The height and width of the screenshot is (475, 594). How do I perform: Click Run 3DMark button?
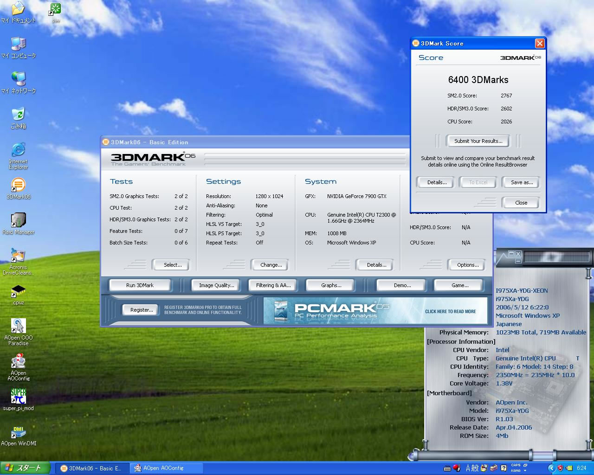click(140, 285)
